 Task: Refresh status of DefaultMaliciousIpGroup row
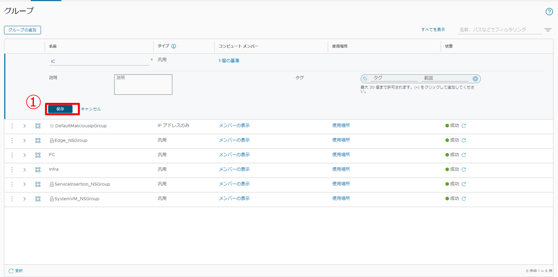point(464,126)
